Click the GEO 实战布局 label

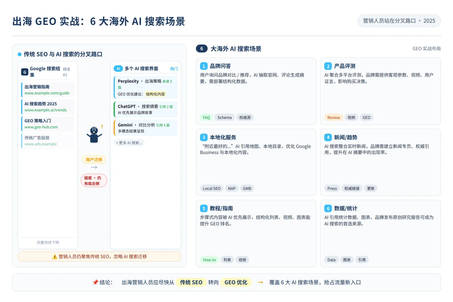coord(426,49)
